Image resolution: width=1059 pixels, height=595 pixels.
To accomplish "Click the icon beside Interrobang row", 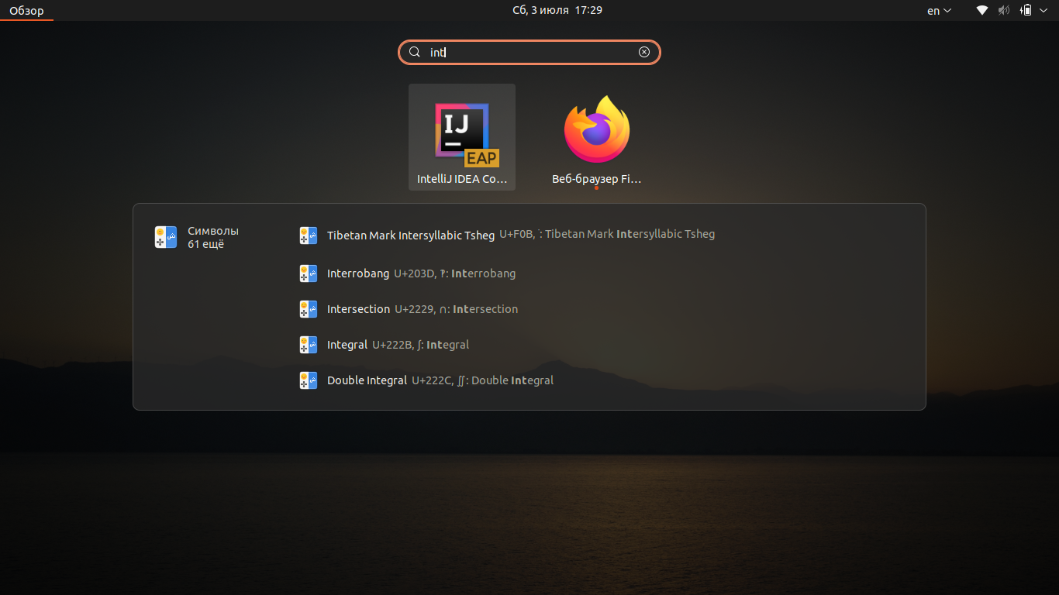I will click(x=309, y=273).
